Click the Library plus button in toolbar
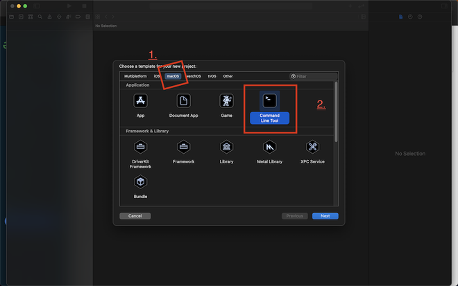 [x=350, y=6]
